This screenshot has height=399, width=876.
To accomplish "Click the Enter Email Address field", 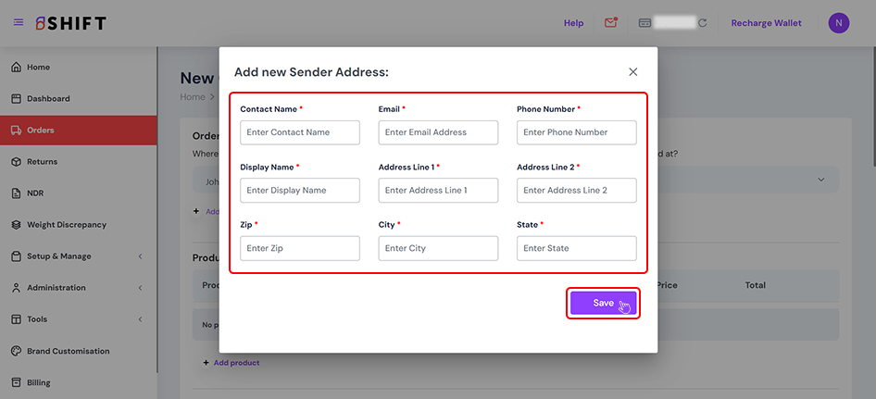I will pyautogui.click(x=438, y=132).
